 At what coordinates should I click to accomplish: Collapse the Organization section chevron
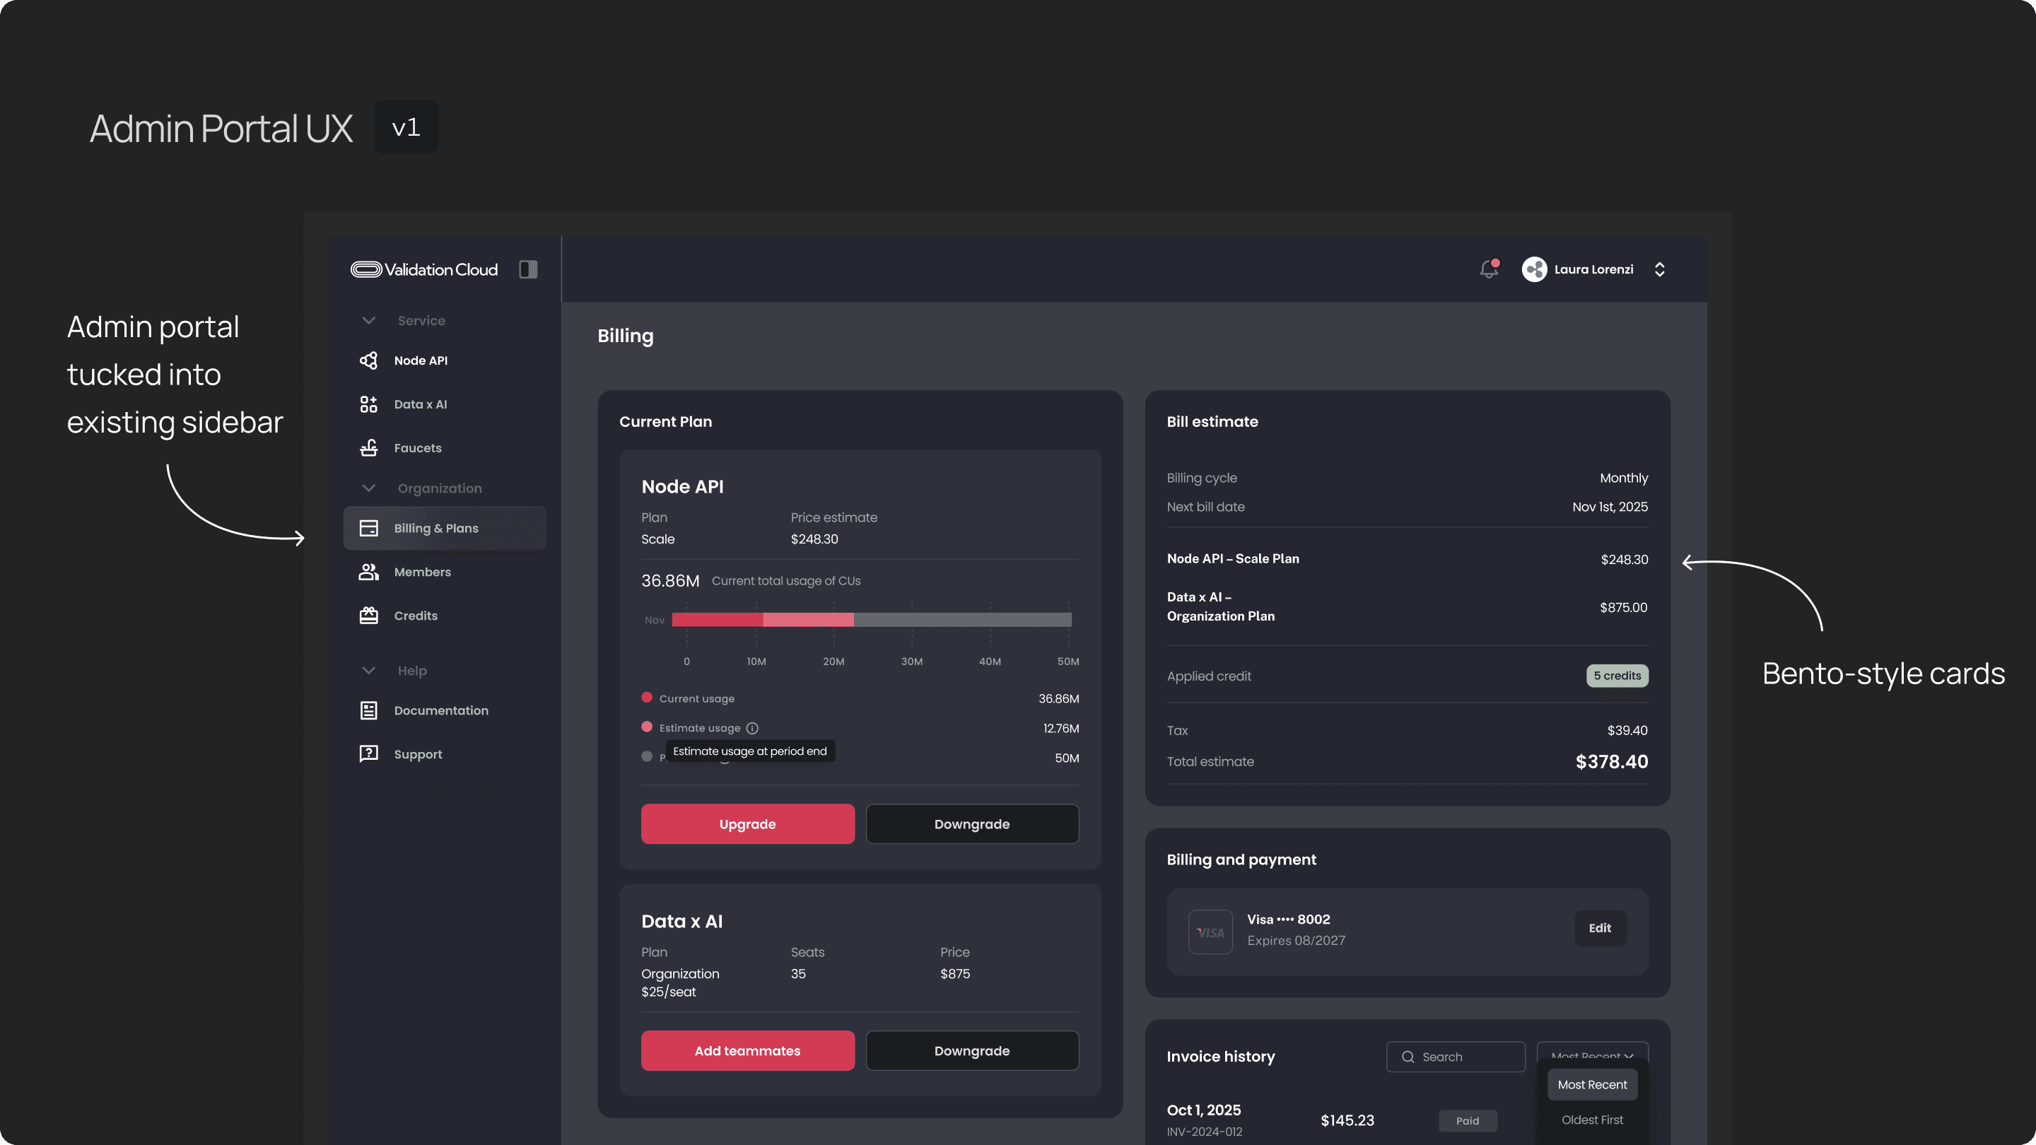click(368, 488)
